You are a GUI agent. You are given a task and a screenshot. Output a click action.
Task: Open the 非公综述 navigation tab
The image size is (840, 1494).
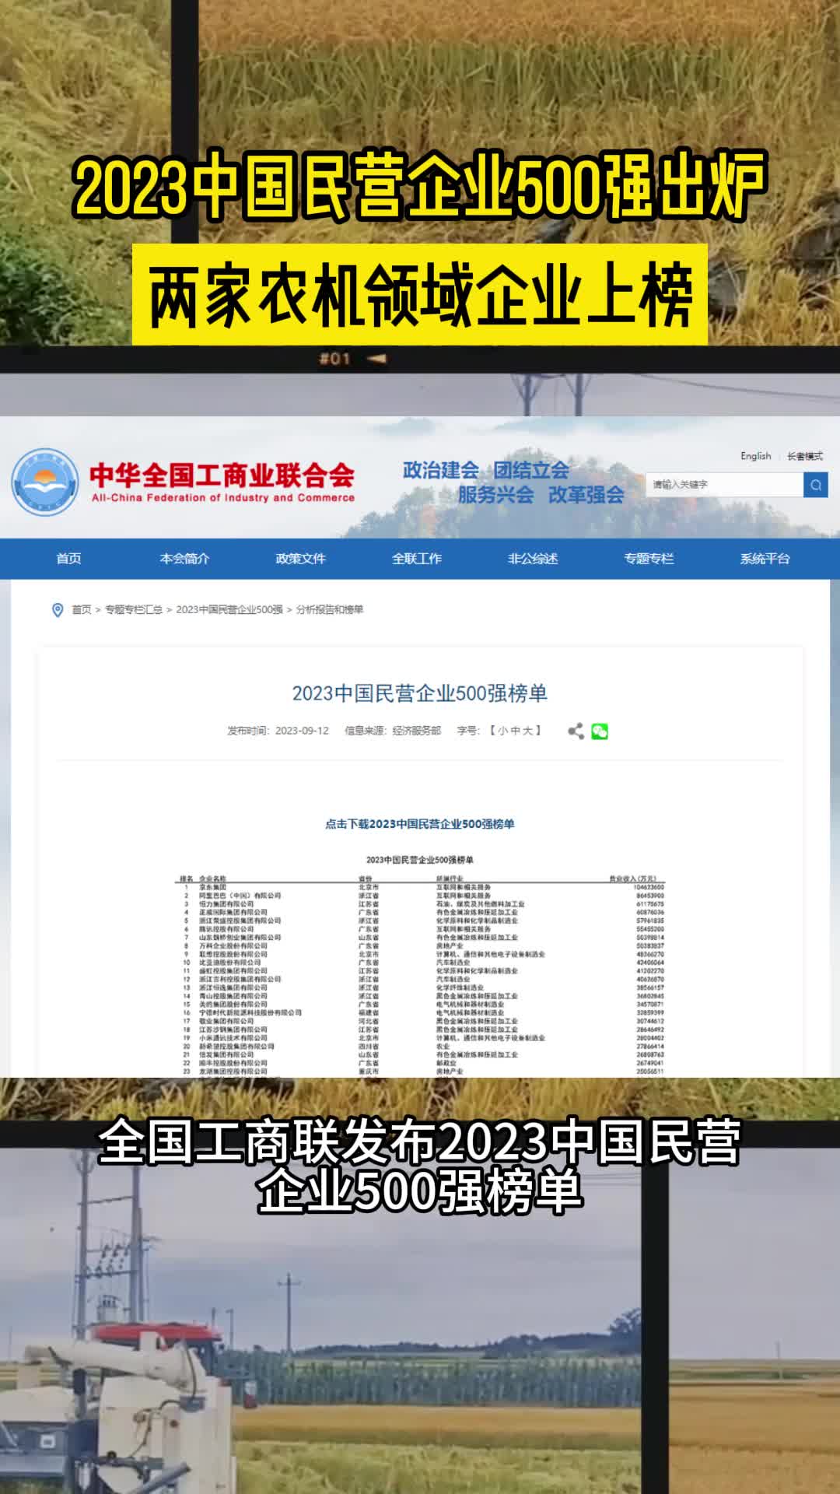click(x=533, y=559)
